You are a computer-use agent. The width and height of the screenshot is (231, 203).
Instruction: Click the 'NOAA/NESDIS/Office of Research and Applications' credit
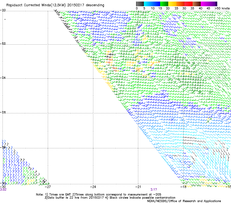point(184,201)
